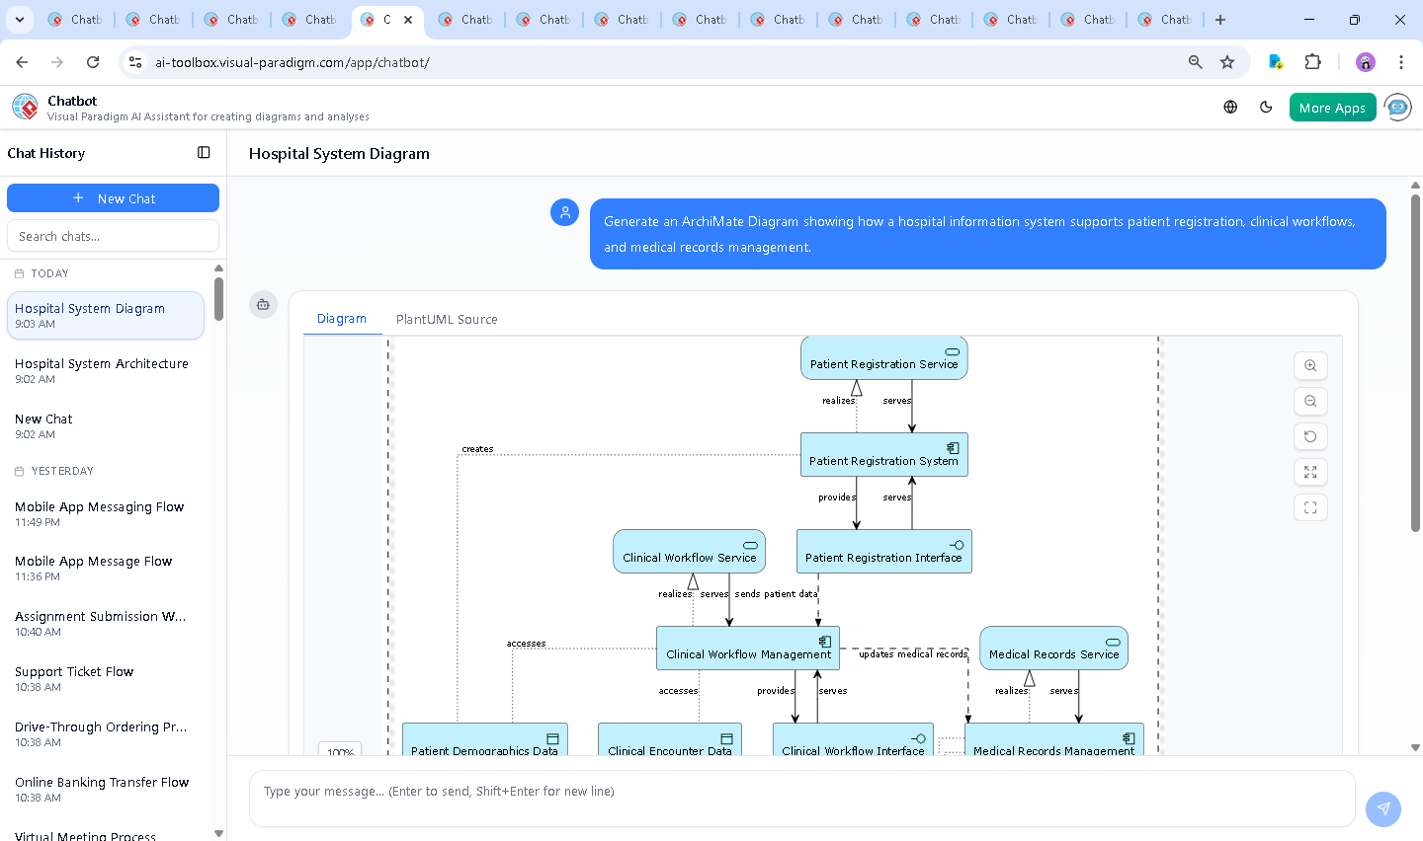The width and height of the screenshot is (1423, 841).
Task: Collapse the Chat History sidebar panel
Action: pyautogui.click(x=204, y=152)
